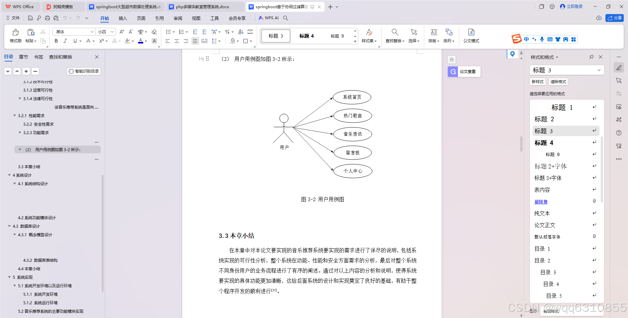Apply the 超链接 style from the style list

pos(541,202)
